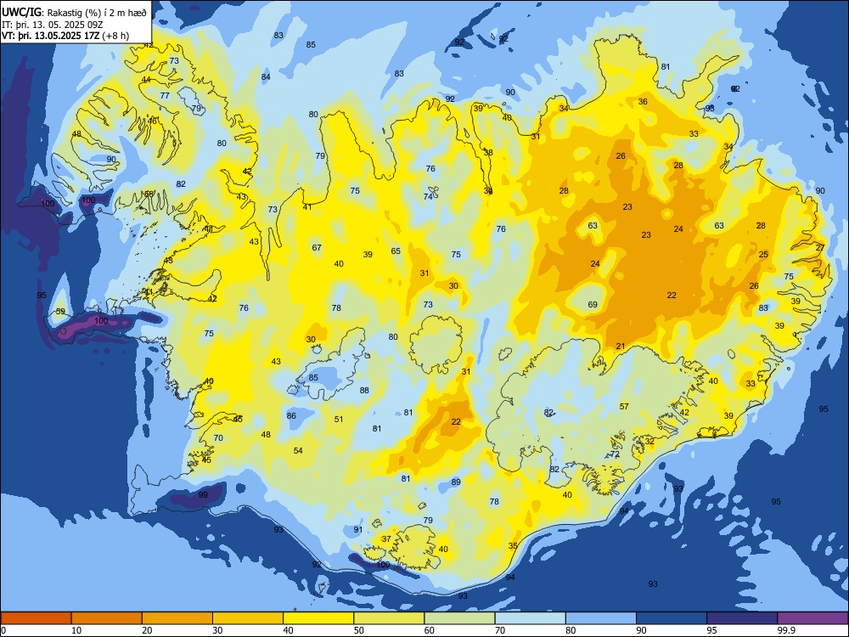
Task: Select the humidity value '69' on the map
Action: pos(593,304)
